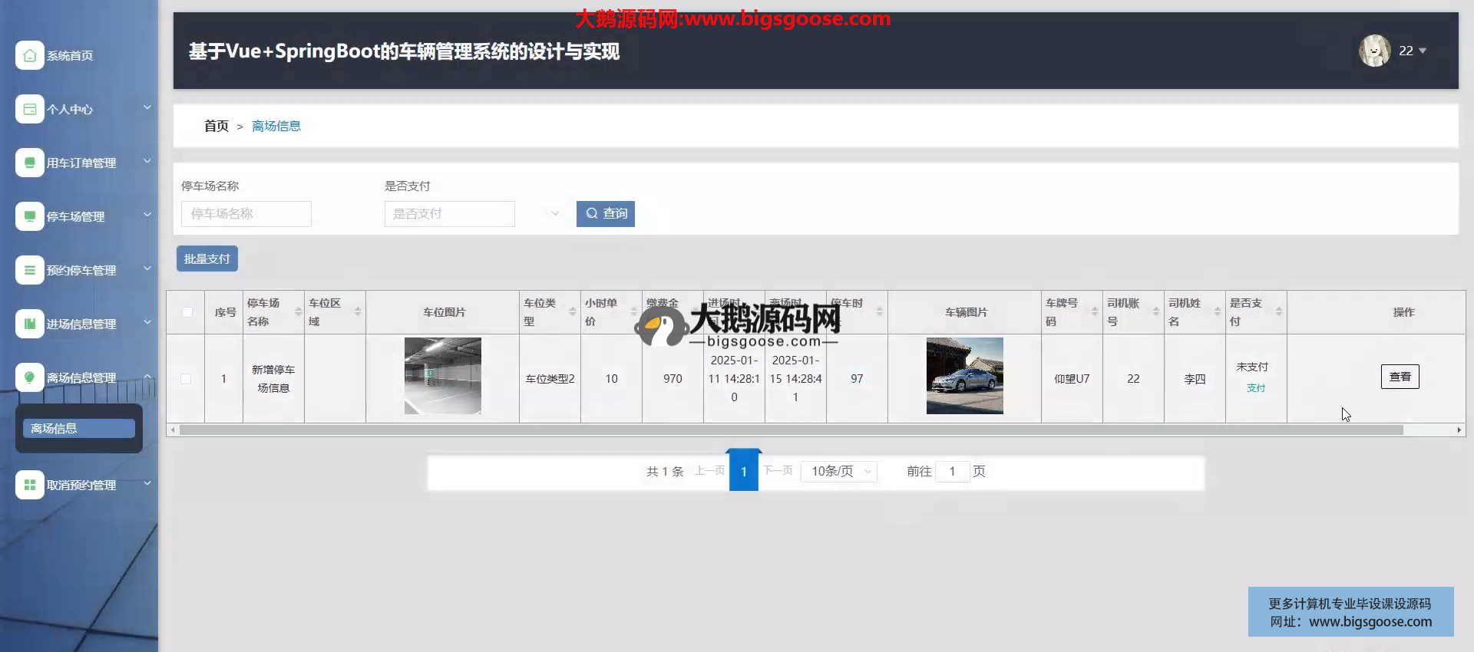Screen dimensions: 1474x652
Task: Click the table's horizontal scrollbar
Action: [x=791, y=430]
